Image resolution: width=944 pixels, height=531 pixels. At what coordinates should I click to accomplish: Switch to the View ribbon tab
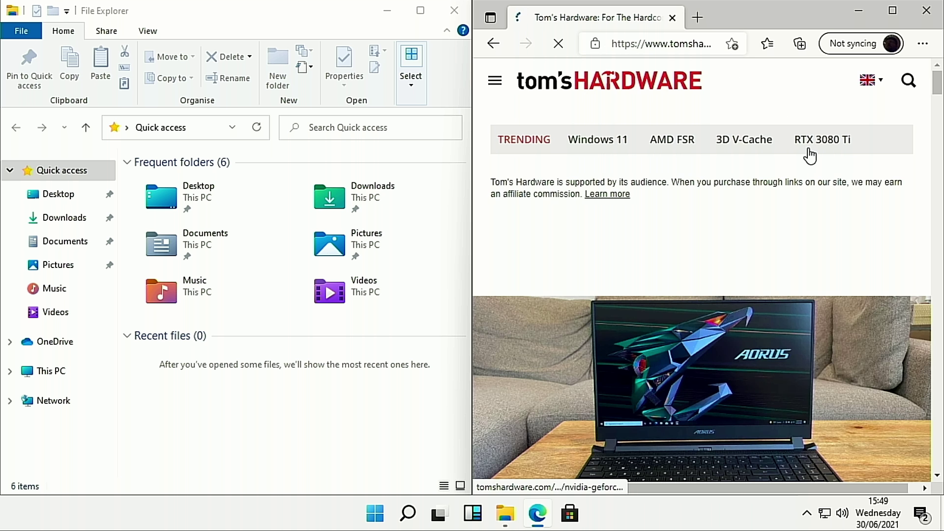coord(147,31)
